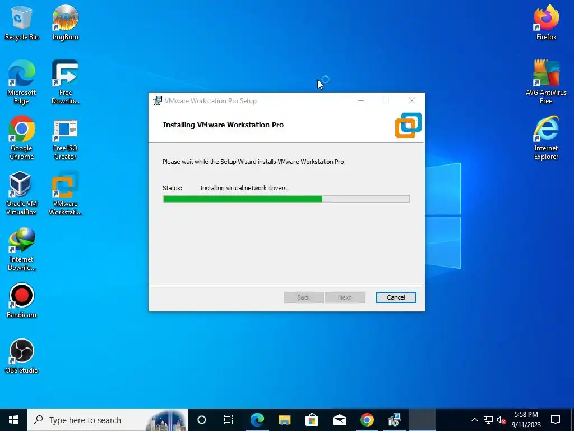Switch to the VMware installer taskbar item

point(394,420)
